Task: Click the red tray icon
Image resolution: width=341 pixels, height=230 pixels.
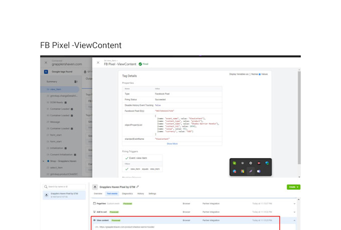Action: (259, 163)
